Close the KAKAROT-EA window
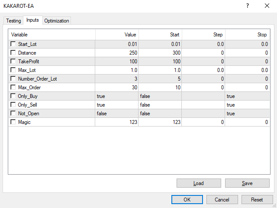 [x=267, y=6]
